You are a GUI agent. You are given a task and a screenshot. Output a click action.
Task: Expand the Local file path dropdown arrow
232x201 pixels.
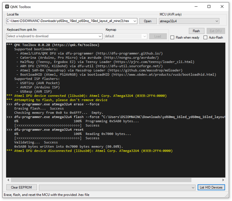coord(135,21)
